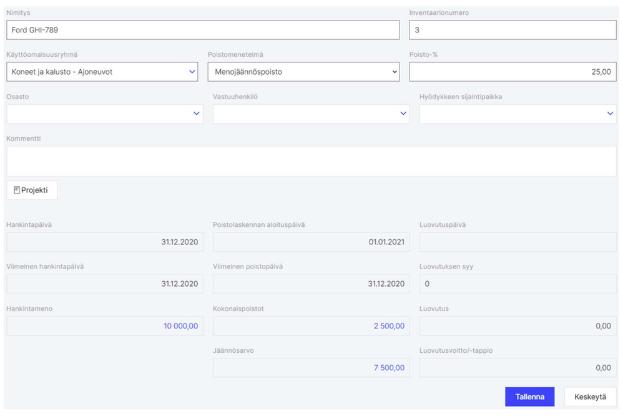The height and width of the screenshot is (417, 623).
Task: Focus the Poisto-% input field
Action: coord(513,72)
